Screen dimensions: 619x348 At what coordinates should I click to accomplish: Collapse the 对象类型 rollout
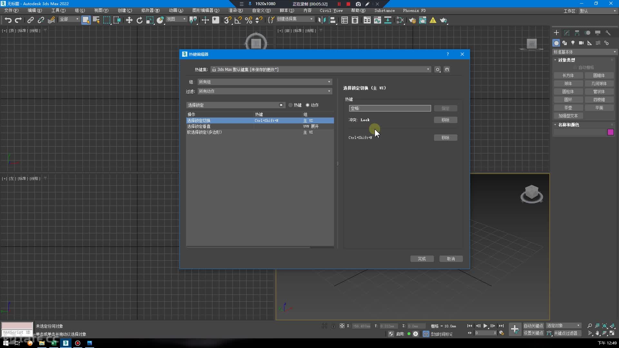click(x=566, y=60)
